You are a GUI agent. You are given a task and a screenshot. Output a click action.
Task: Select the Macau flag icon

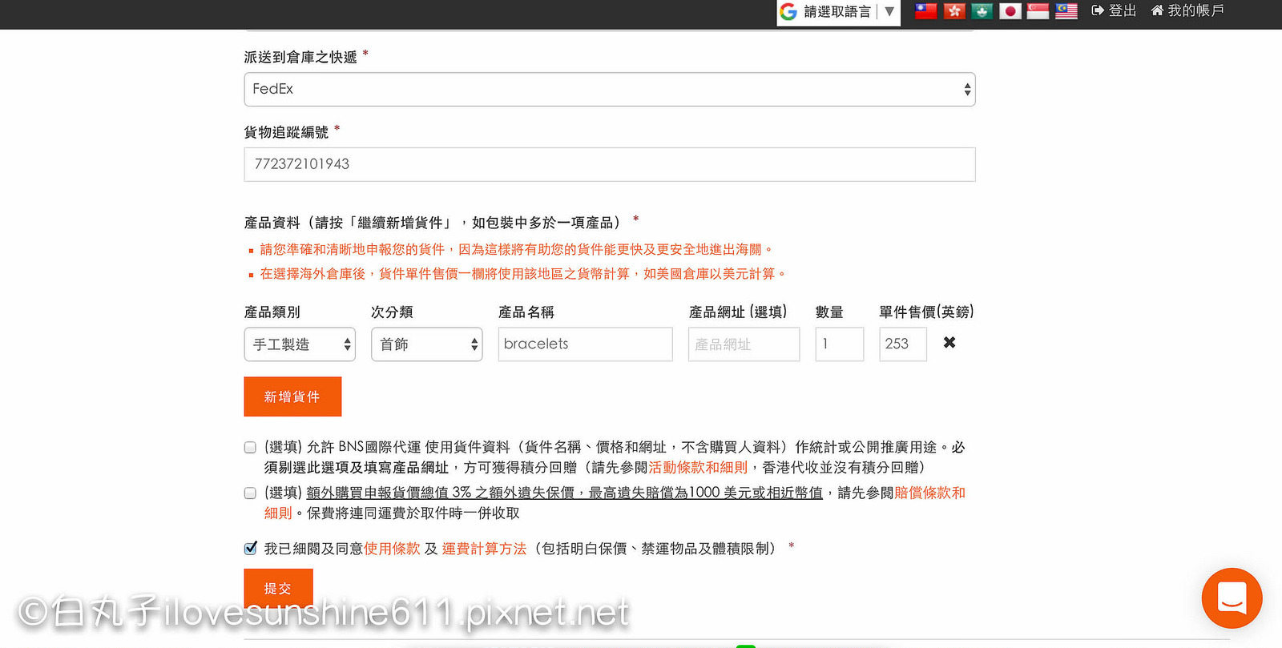tap(982, 11)
